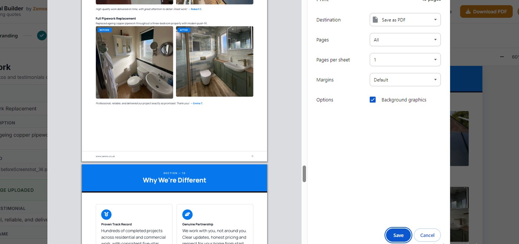
Task: Click the before bathroom photo in preview
Action: coord(134,62)
